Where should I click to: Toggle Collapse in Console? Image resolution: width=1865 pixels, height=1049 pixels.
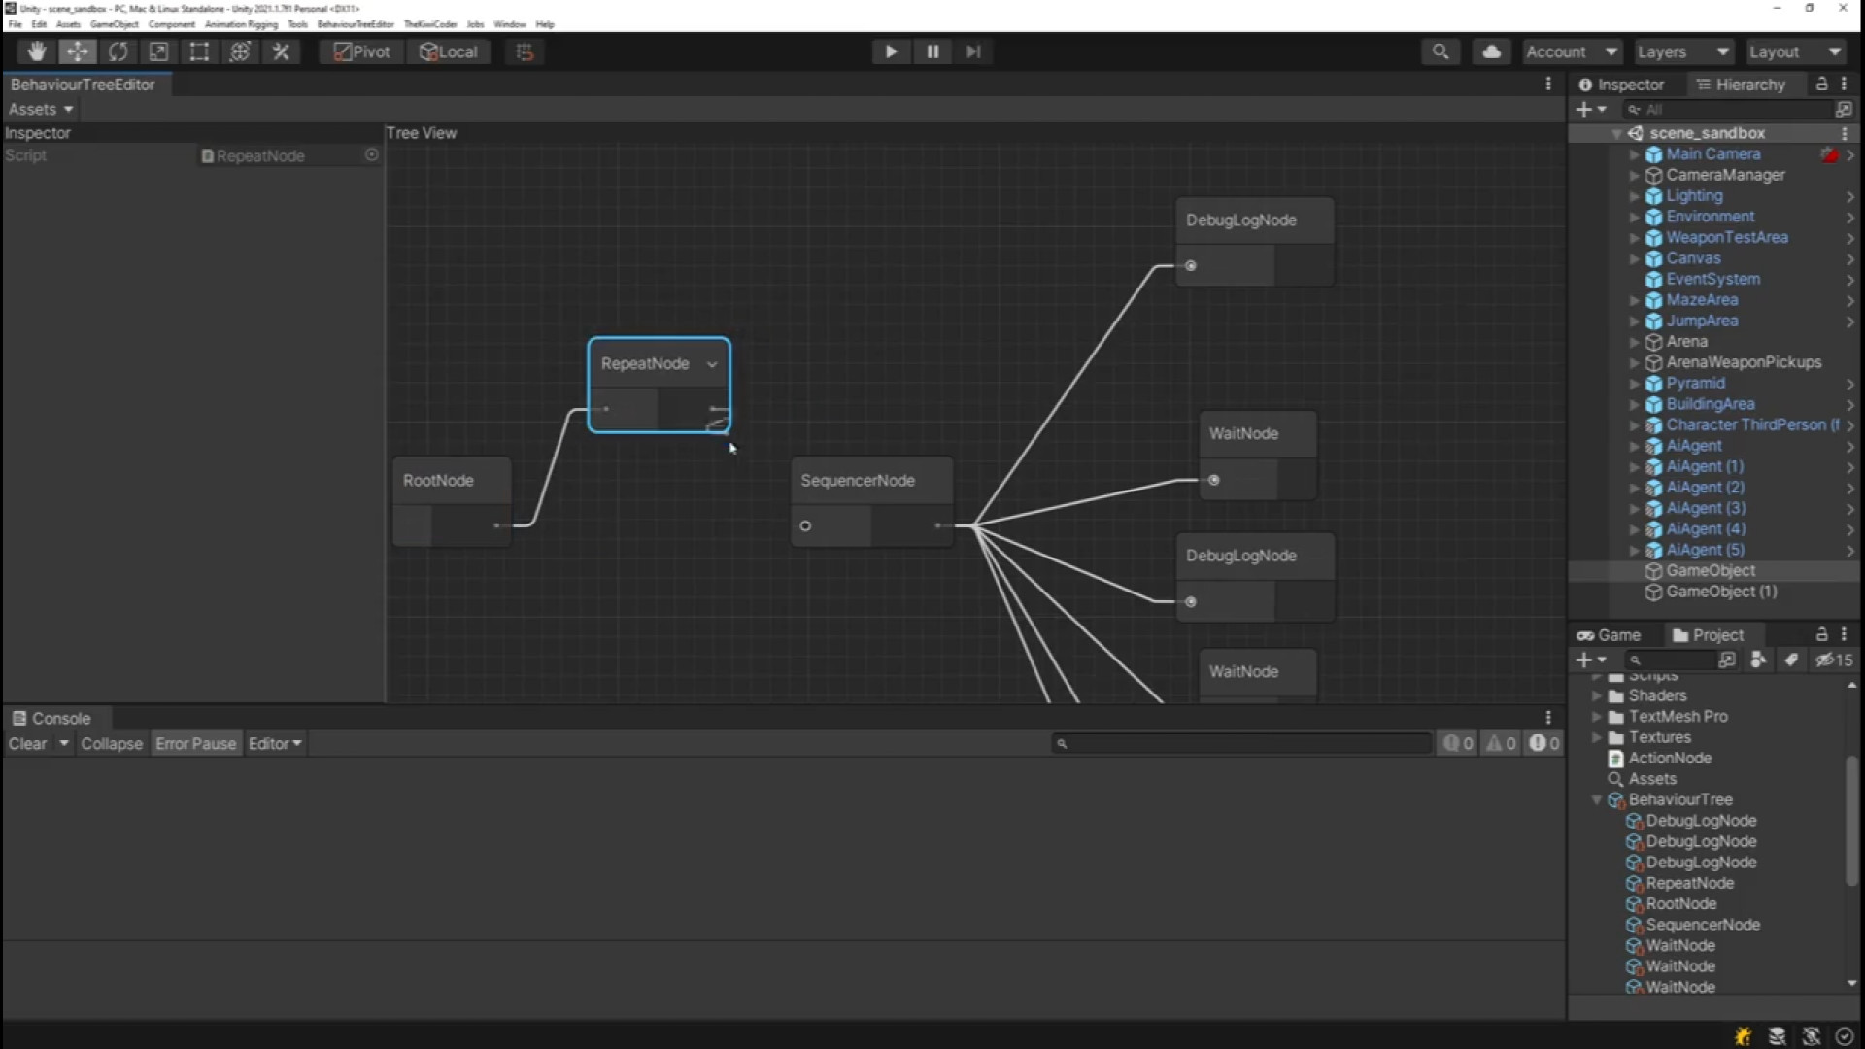click(111, 743)
